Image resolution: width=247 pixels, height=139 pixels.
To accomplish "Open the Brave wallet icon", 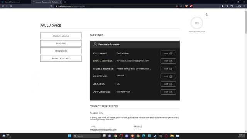I will pyautogui.click(x=232, y=6).
